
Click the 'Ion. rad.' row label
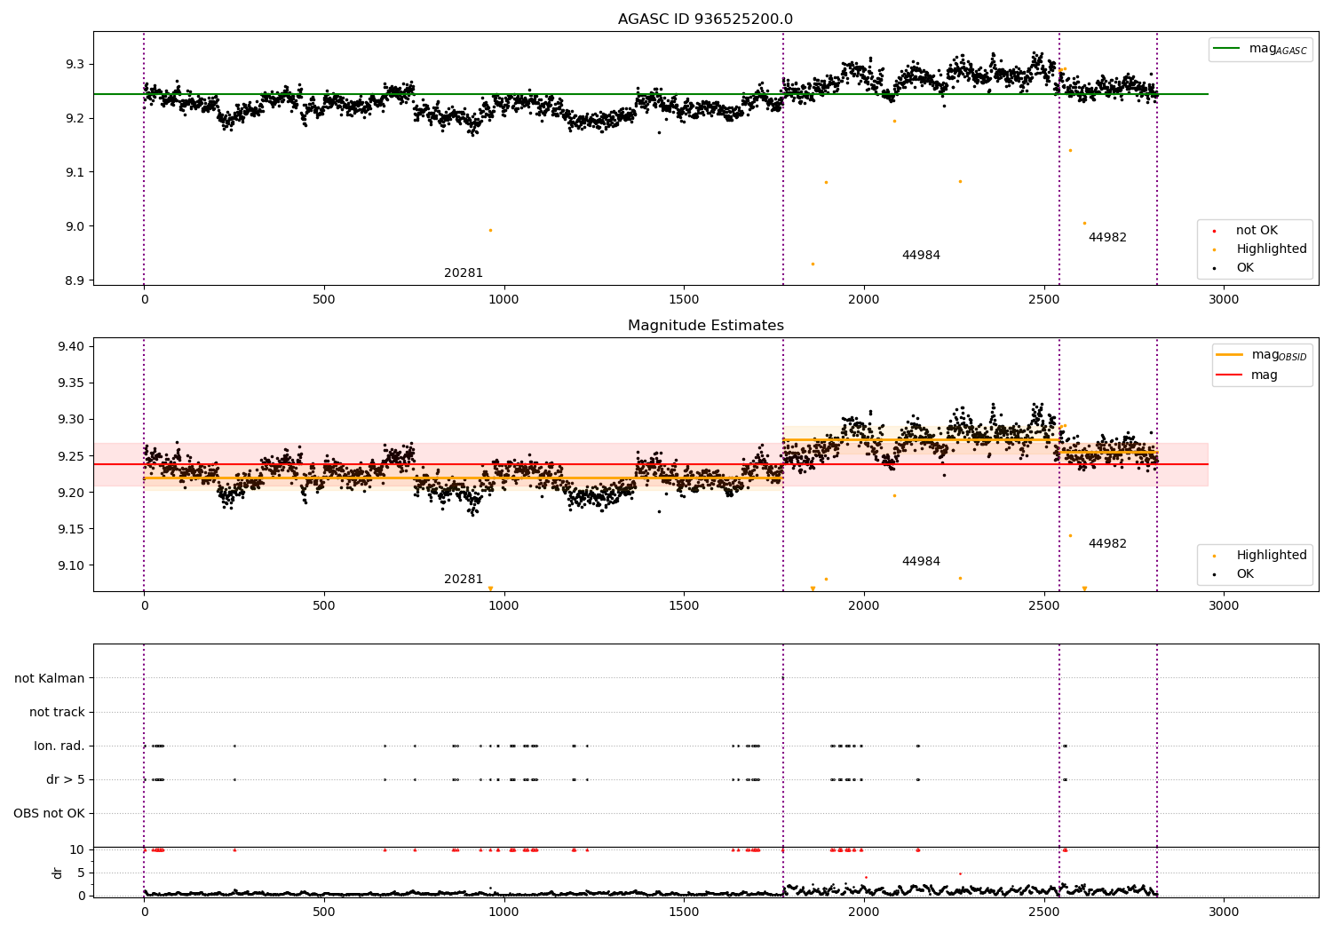59,746
